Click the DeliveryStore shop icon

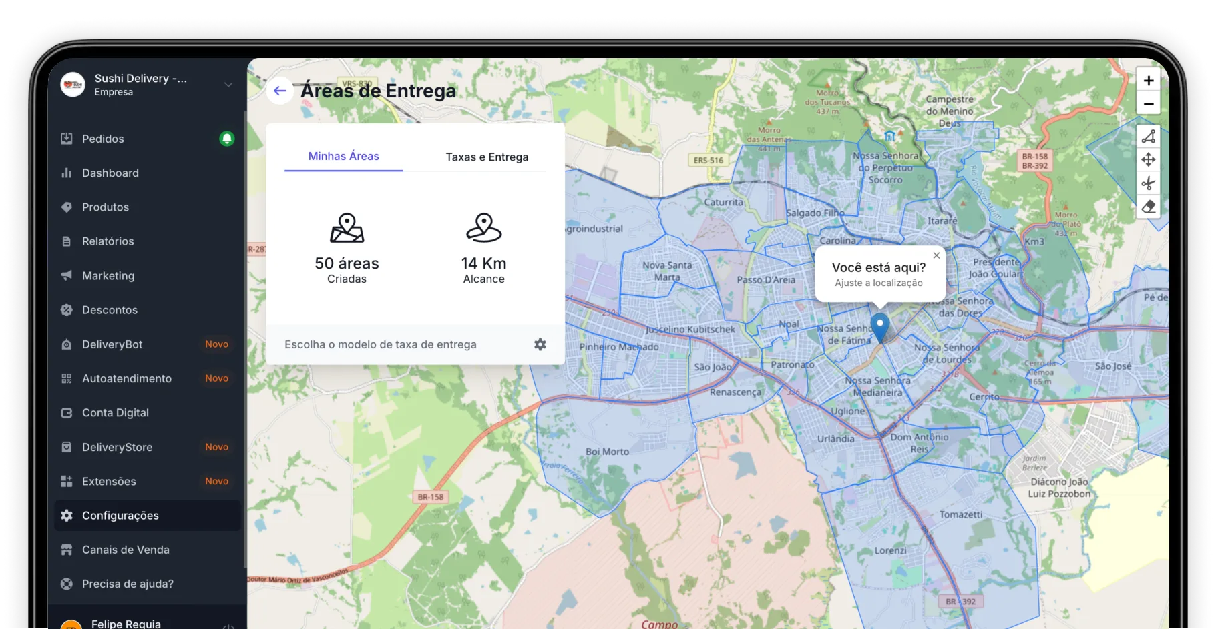click(x=67, y=447)
